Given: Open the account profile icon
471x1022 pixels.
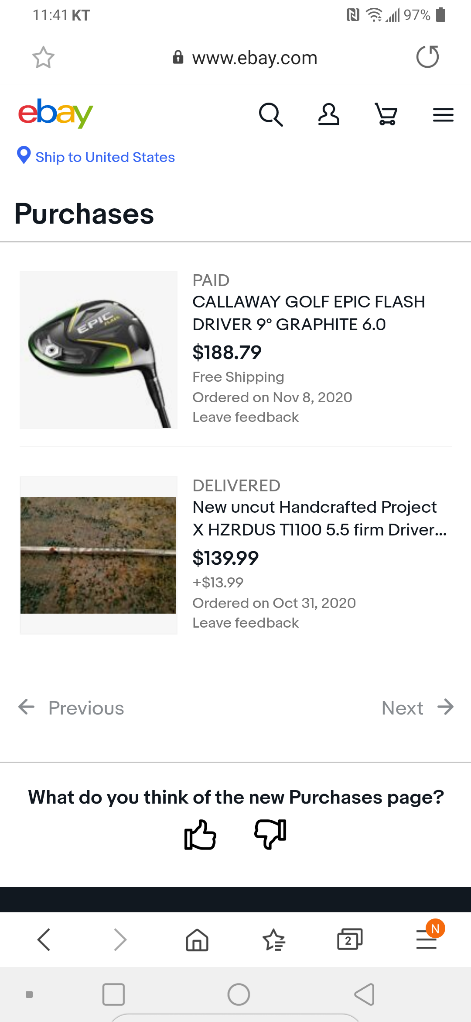Looking at the screenshot, I should [328, 114].
